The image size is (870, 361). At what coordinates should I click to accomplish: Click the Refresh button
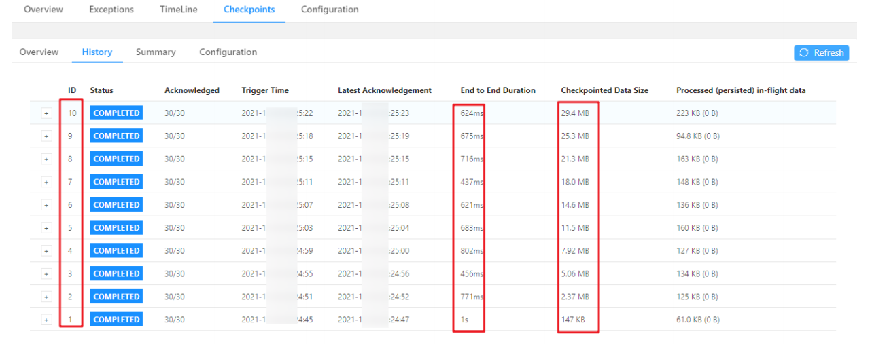(x=821, y=53)
